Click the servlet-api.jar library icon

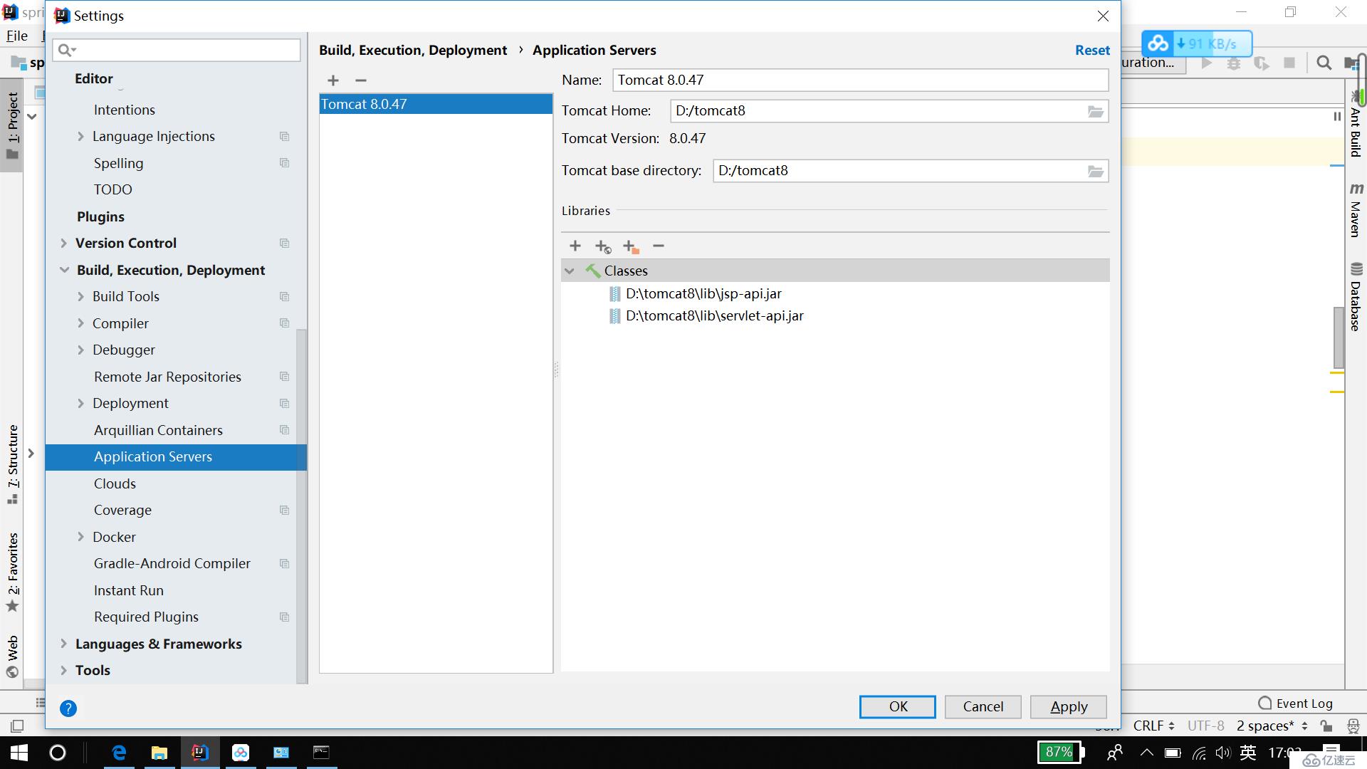[x=615, y=316]
